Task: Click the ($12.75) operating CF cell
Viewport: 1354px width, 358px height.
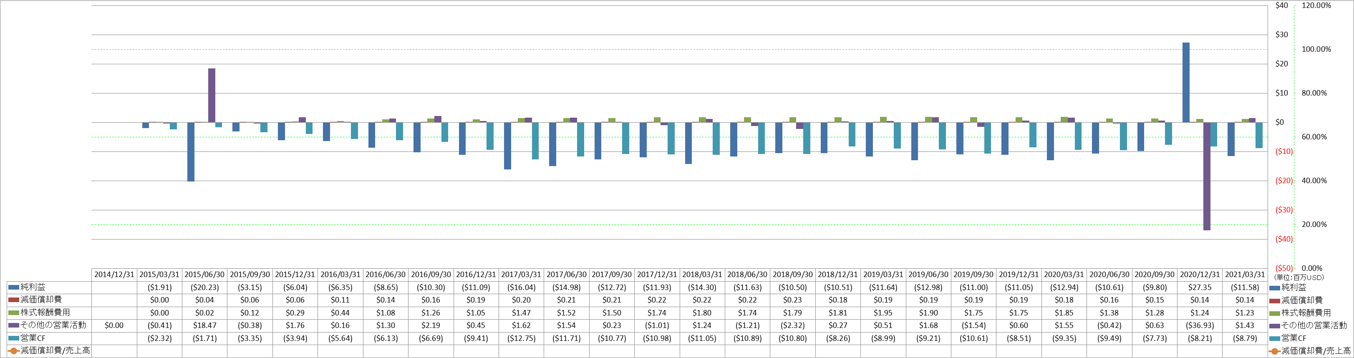Action: [x=521, y=338]
